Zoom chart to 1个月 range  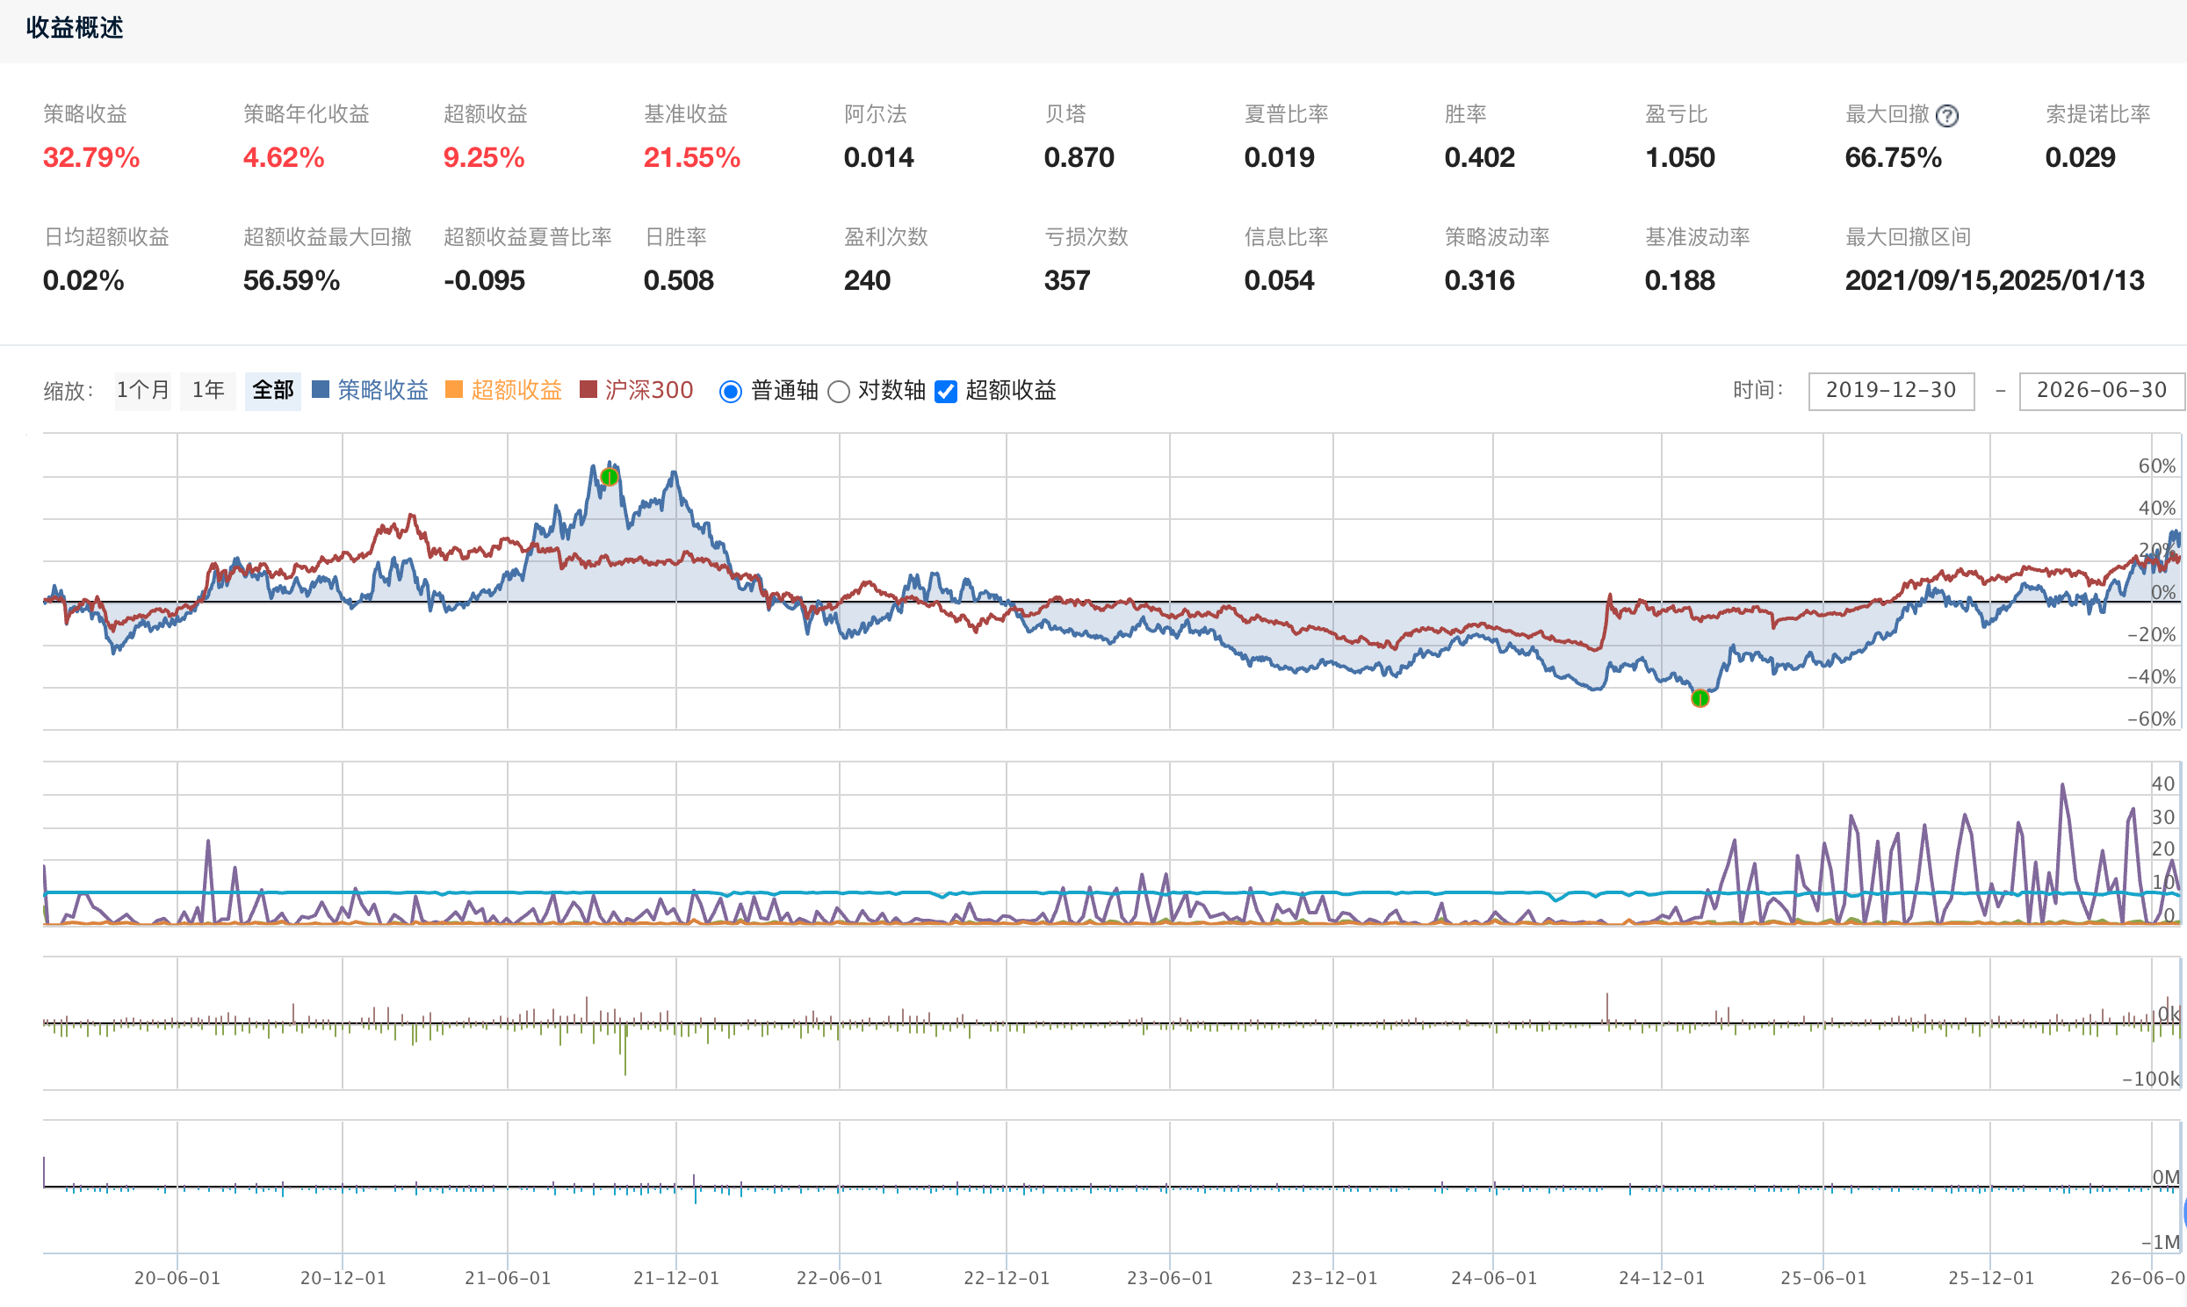142,390
